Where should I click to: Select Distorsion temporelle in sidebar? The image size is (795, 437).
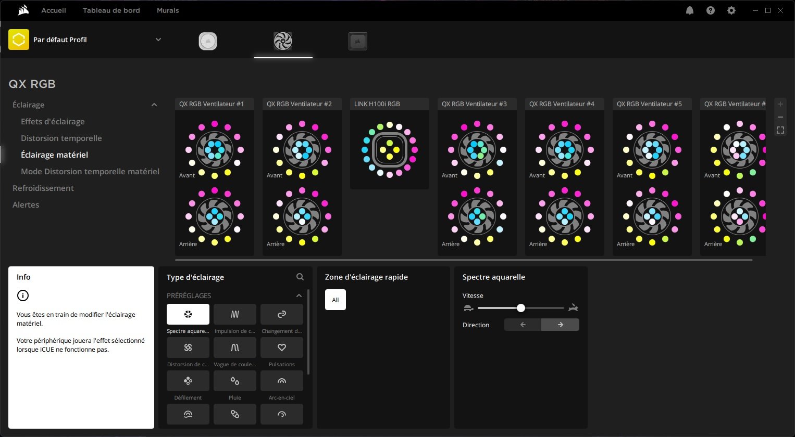point(61,138)
